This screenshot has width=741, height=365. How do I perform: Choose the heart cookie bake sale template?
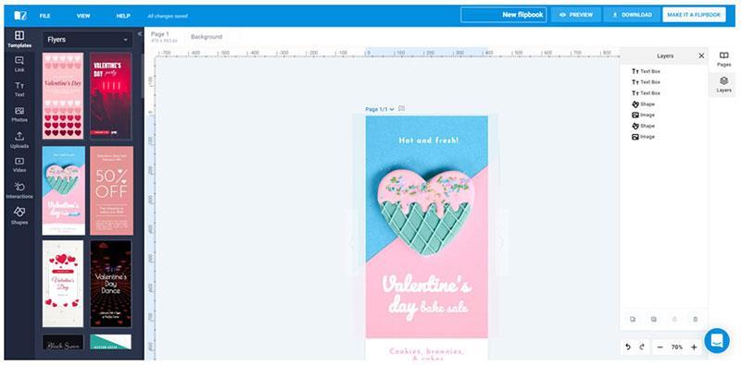point(64,190)
